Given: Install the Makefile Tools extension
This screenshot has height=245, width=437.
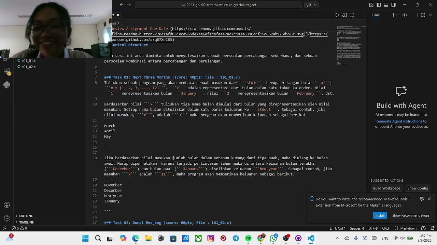Looking at the screenshot, I should point(380,215).
